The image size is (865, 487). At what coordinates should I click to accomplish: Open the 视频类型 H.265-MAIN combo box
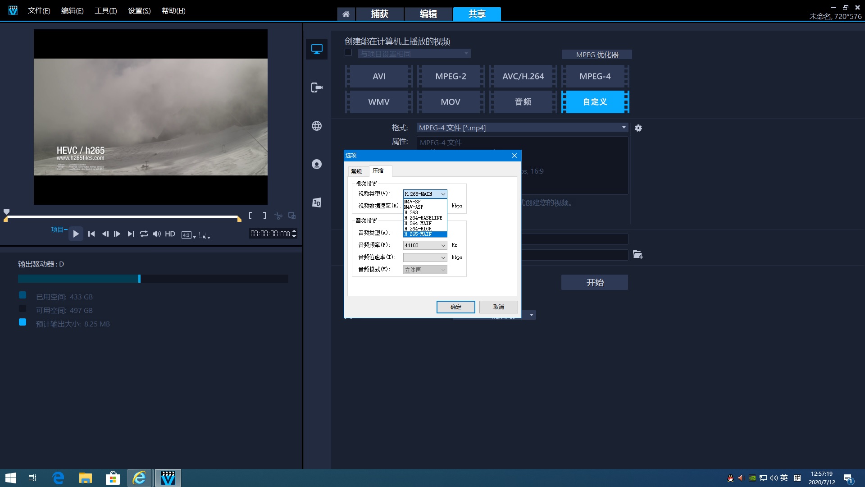(425, 194)
